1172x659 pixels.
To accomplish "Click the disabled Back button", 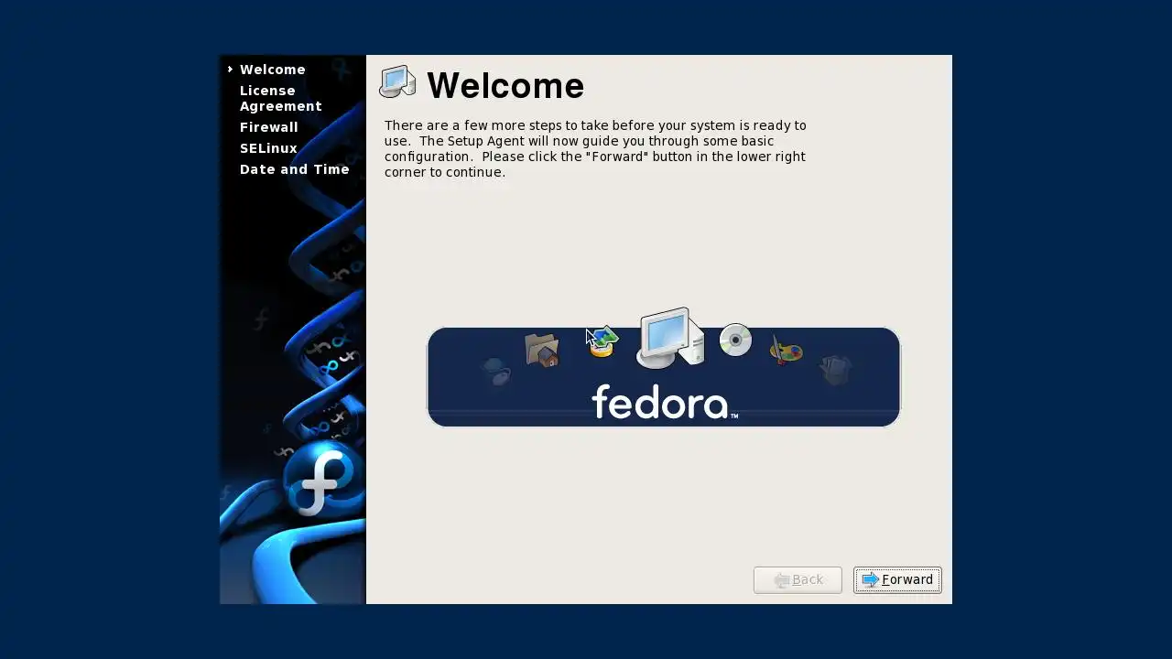I will [x=798, y=580].
